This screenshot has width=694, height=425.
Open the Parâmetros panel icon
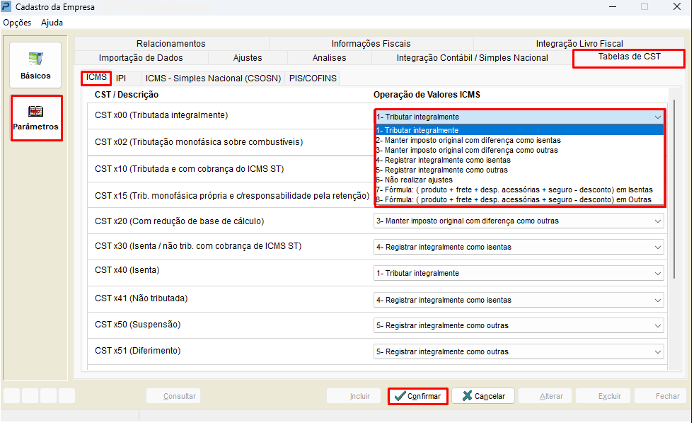[x=36, y=118]
